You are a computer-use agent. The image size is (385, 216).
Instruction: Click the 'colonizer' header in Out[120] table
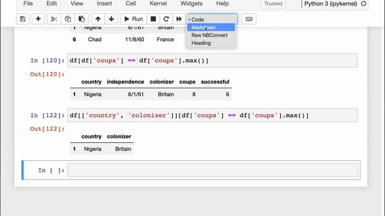coord(162,82)
